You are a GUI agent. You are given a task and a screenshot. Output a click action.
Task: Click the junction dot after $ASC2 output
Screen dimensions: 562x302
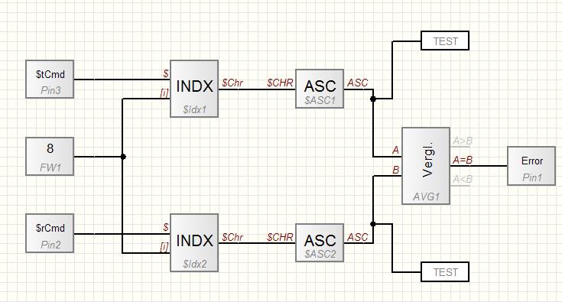(373, 224)
